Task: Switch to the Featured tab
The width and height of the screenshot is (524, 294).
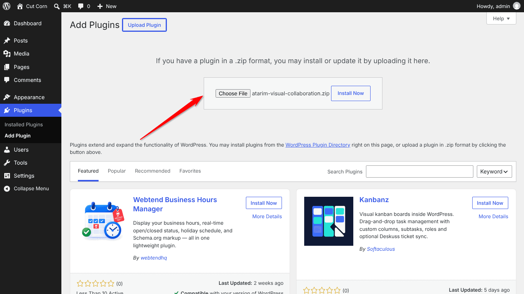Action: pyautogui.click(x=88, y=171)
